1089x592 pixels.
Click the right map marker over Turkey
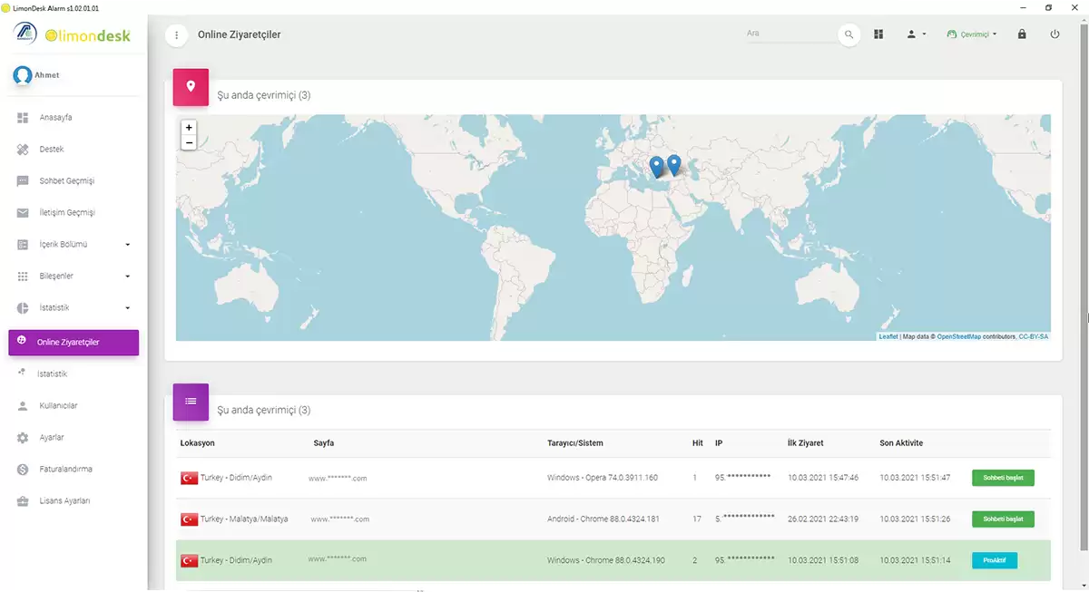pos(673,164)
